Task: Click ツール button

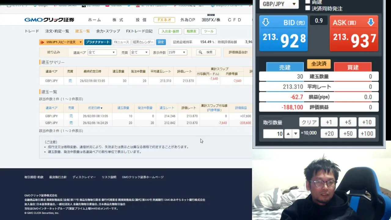Action: [x=209, y=31]
